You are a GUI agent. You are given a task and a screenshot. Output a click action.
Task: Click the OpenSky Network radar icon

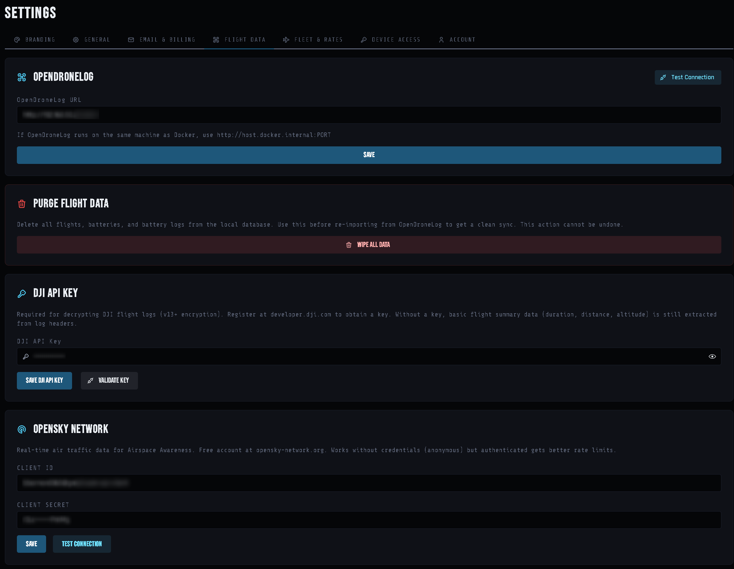[22, 429]
